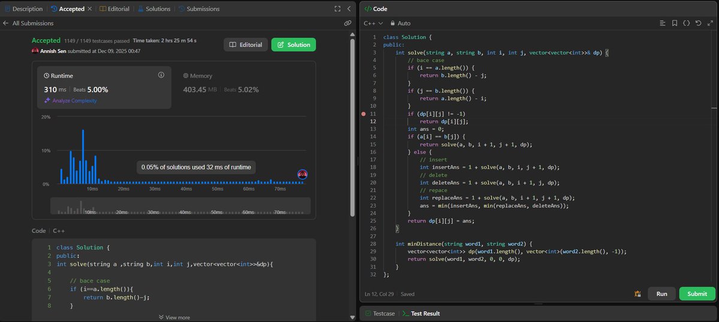Click the bookmark icon in the editor toolbar
This screenshot has width=719, height=322.
675,23
